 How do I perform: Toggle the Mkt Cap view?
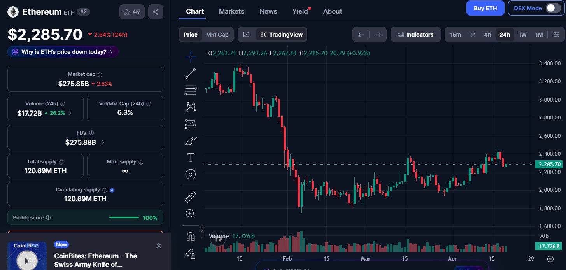tap(217, 34)
